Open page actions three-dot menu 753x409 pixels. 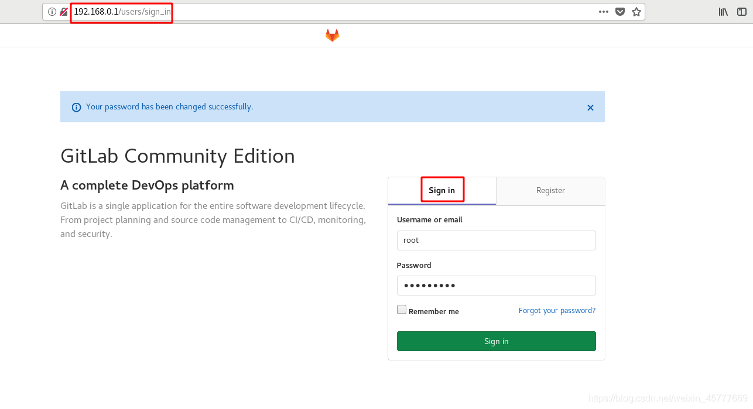coord(604,12)
